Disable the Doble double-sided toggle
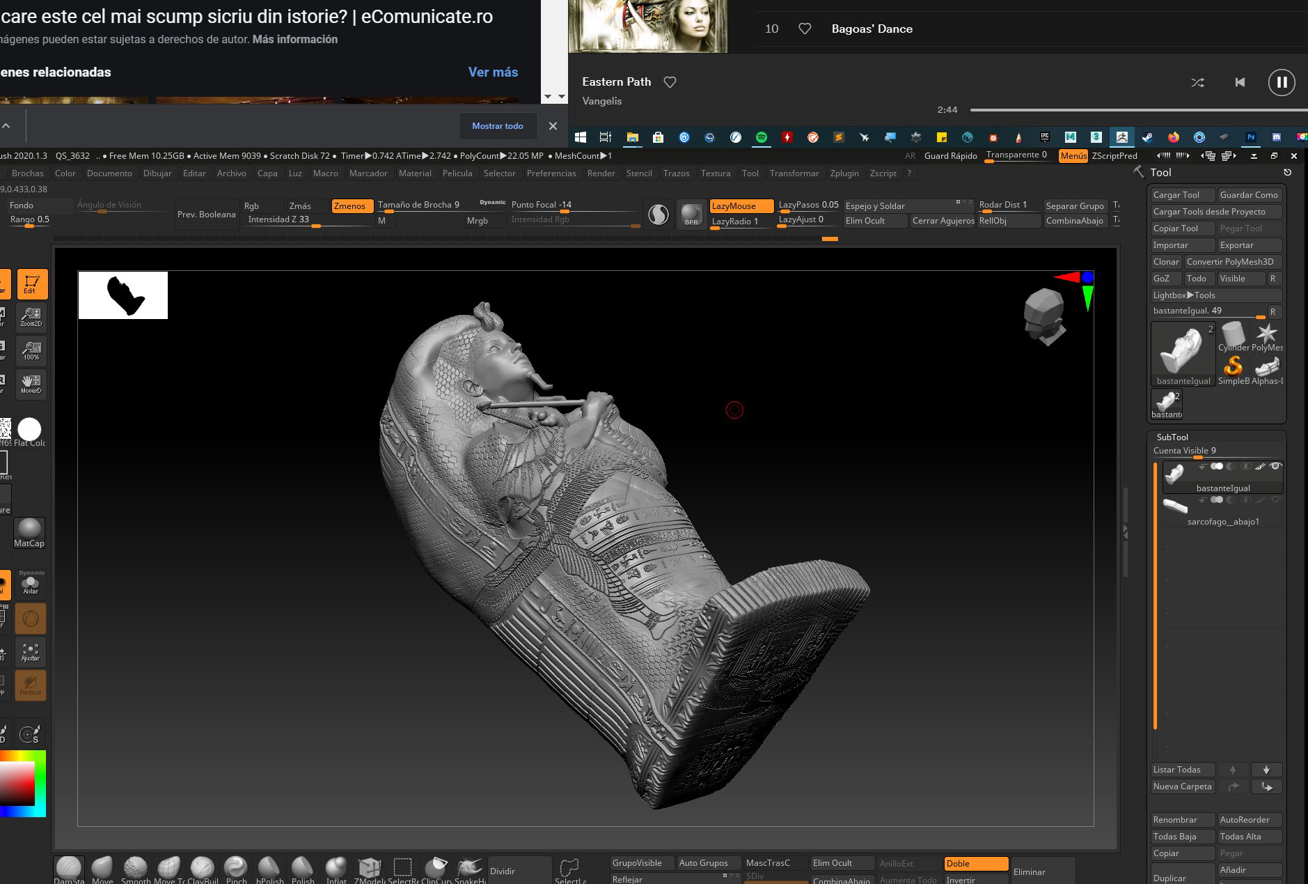This screenshot has width=1308, height=884. pos(975,864)
